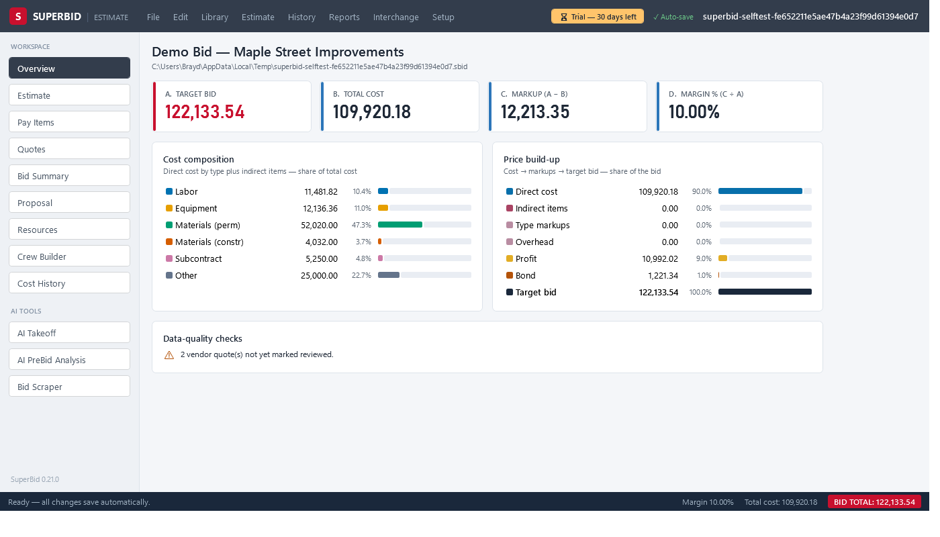Click the Labor color swatch

click(x=169, y=191)
